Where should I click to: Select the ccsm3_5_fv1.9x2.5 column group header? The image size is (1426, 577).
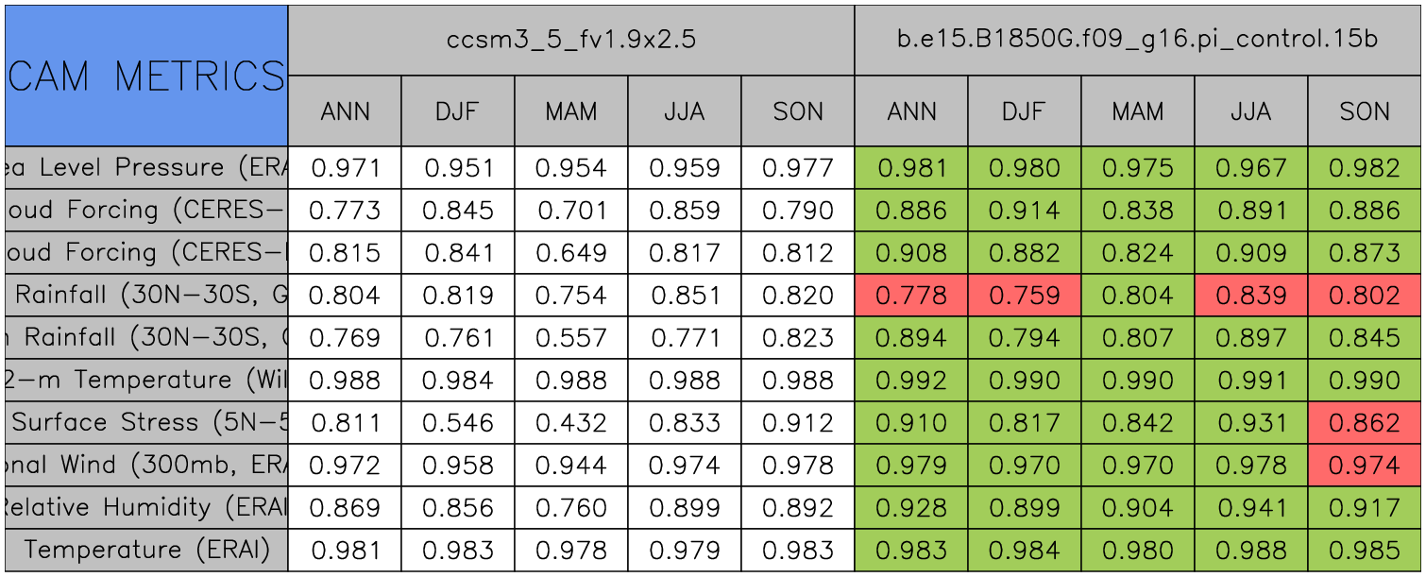[x=571, y=40]
